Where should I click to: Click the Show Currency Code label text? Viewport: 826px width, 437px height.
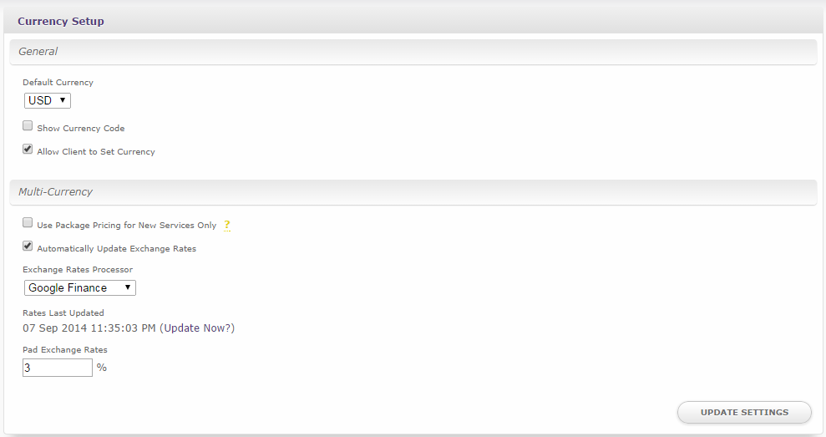pos(81,128)
